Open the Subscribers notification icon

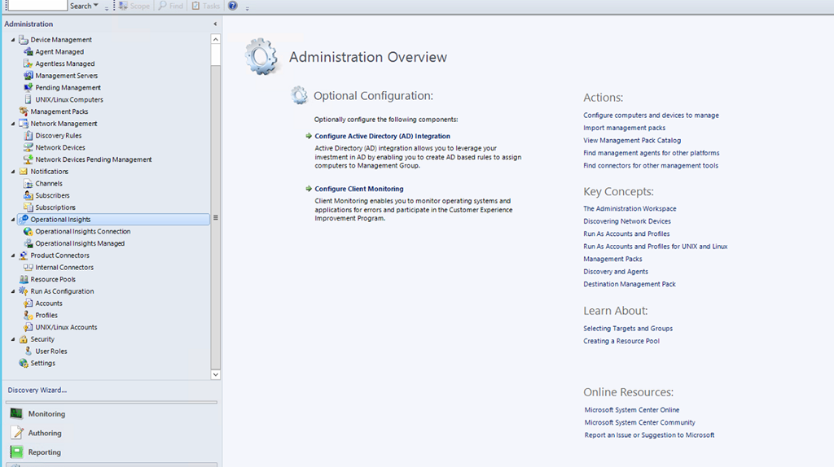click(29, 196)
